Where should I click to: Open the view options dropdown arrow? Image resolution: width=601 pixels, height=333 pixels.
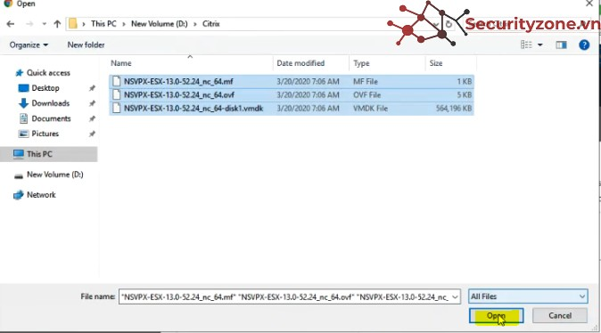coord(540,45)
